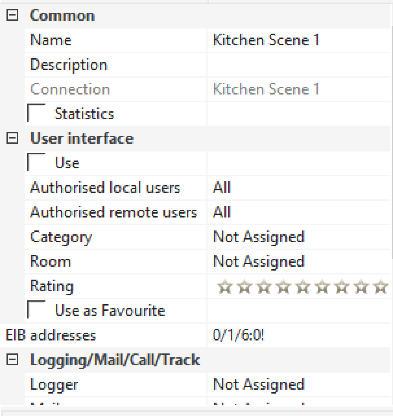Open the Room Not Assigned dropdown
Viewport: 393px width, 416px height.
coord(298,262)
